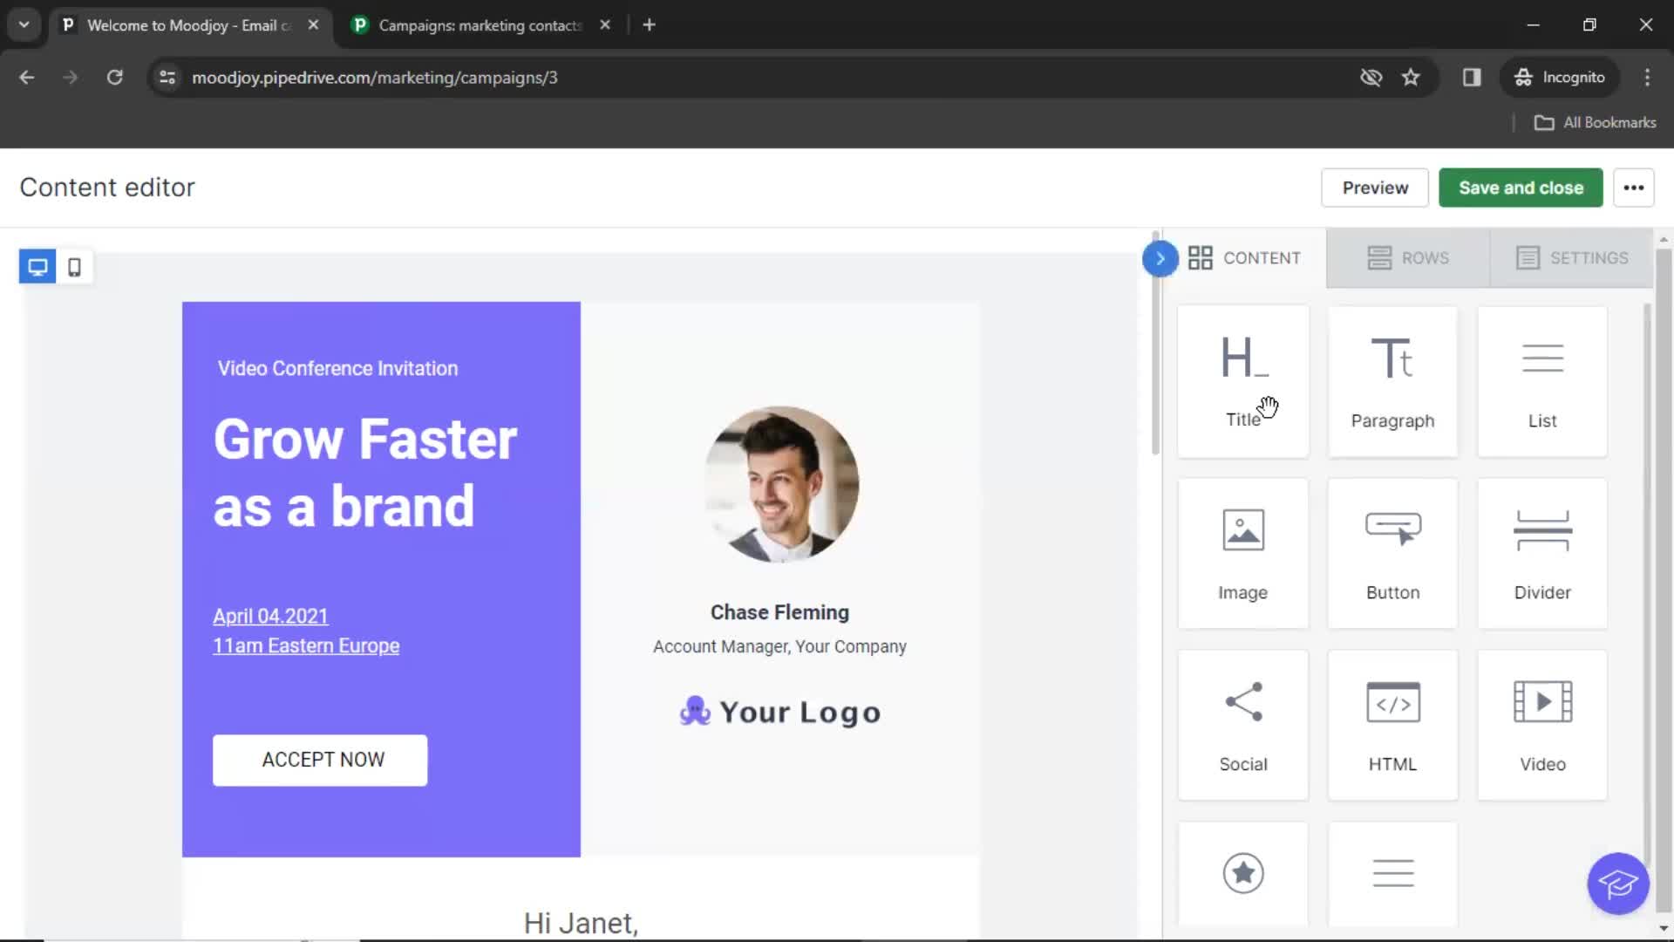The image size is (1674, 942).
Task: Toggle desktop preview mode
Action: [37, 266]
